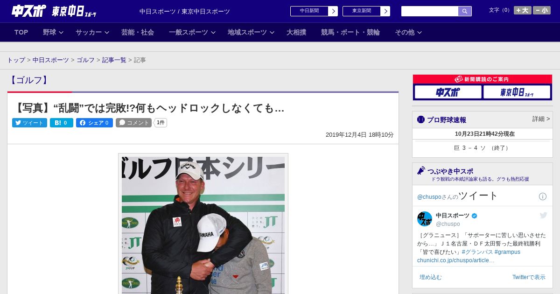Open the 東京中日スポーツ logo
Screen dimensions: 560x294
point(74,11)
